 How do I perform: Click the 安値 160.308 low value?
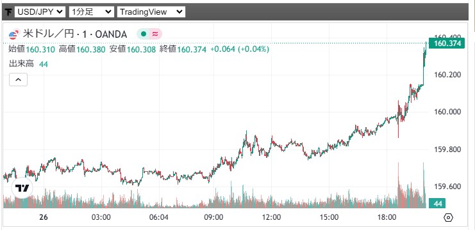133,49
